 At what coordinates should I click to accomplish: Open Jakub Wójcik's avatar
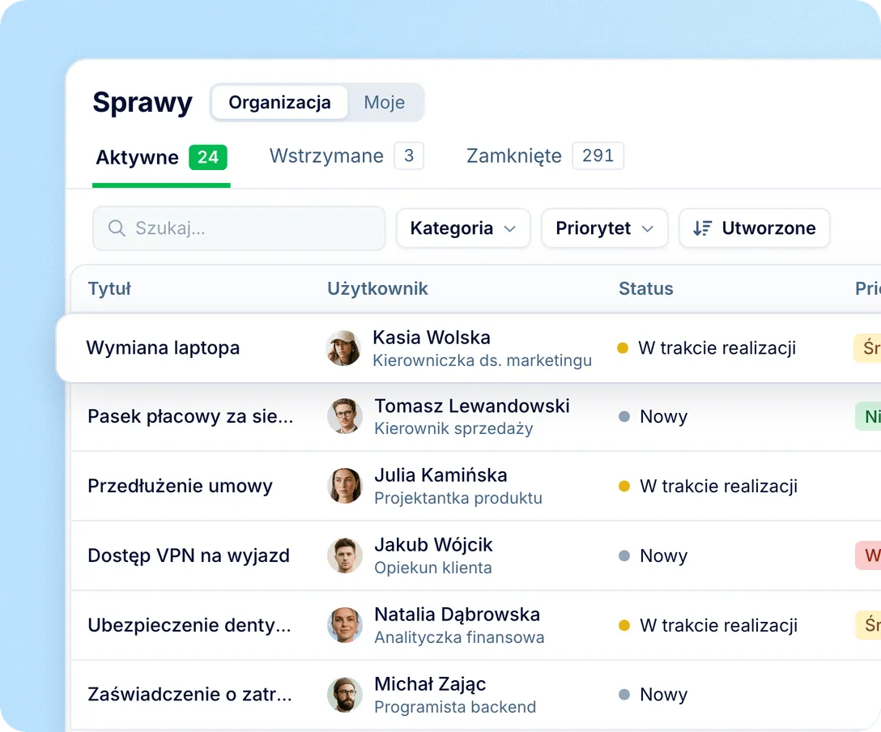pos(344,555)
